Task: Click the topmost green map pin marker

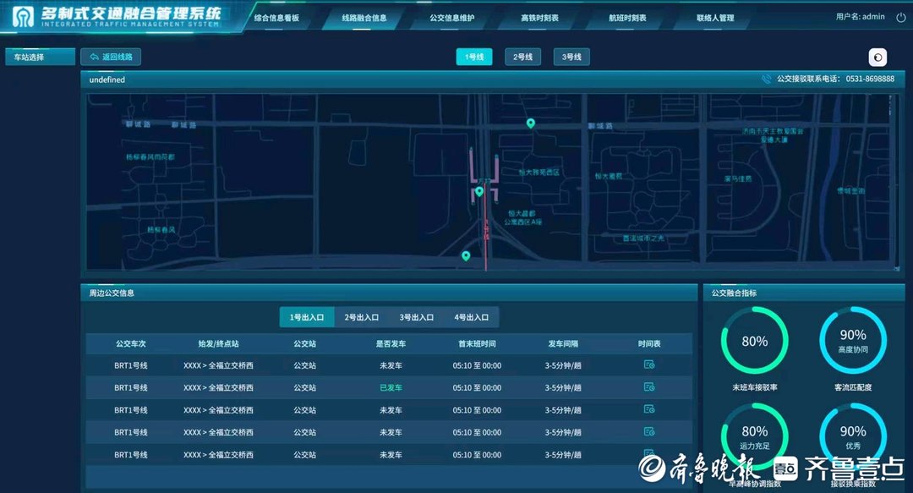Action: [x=531, y=124]
